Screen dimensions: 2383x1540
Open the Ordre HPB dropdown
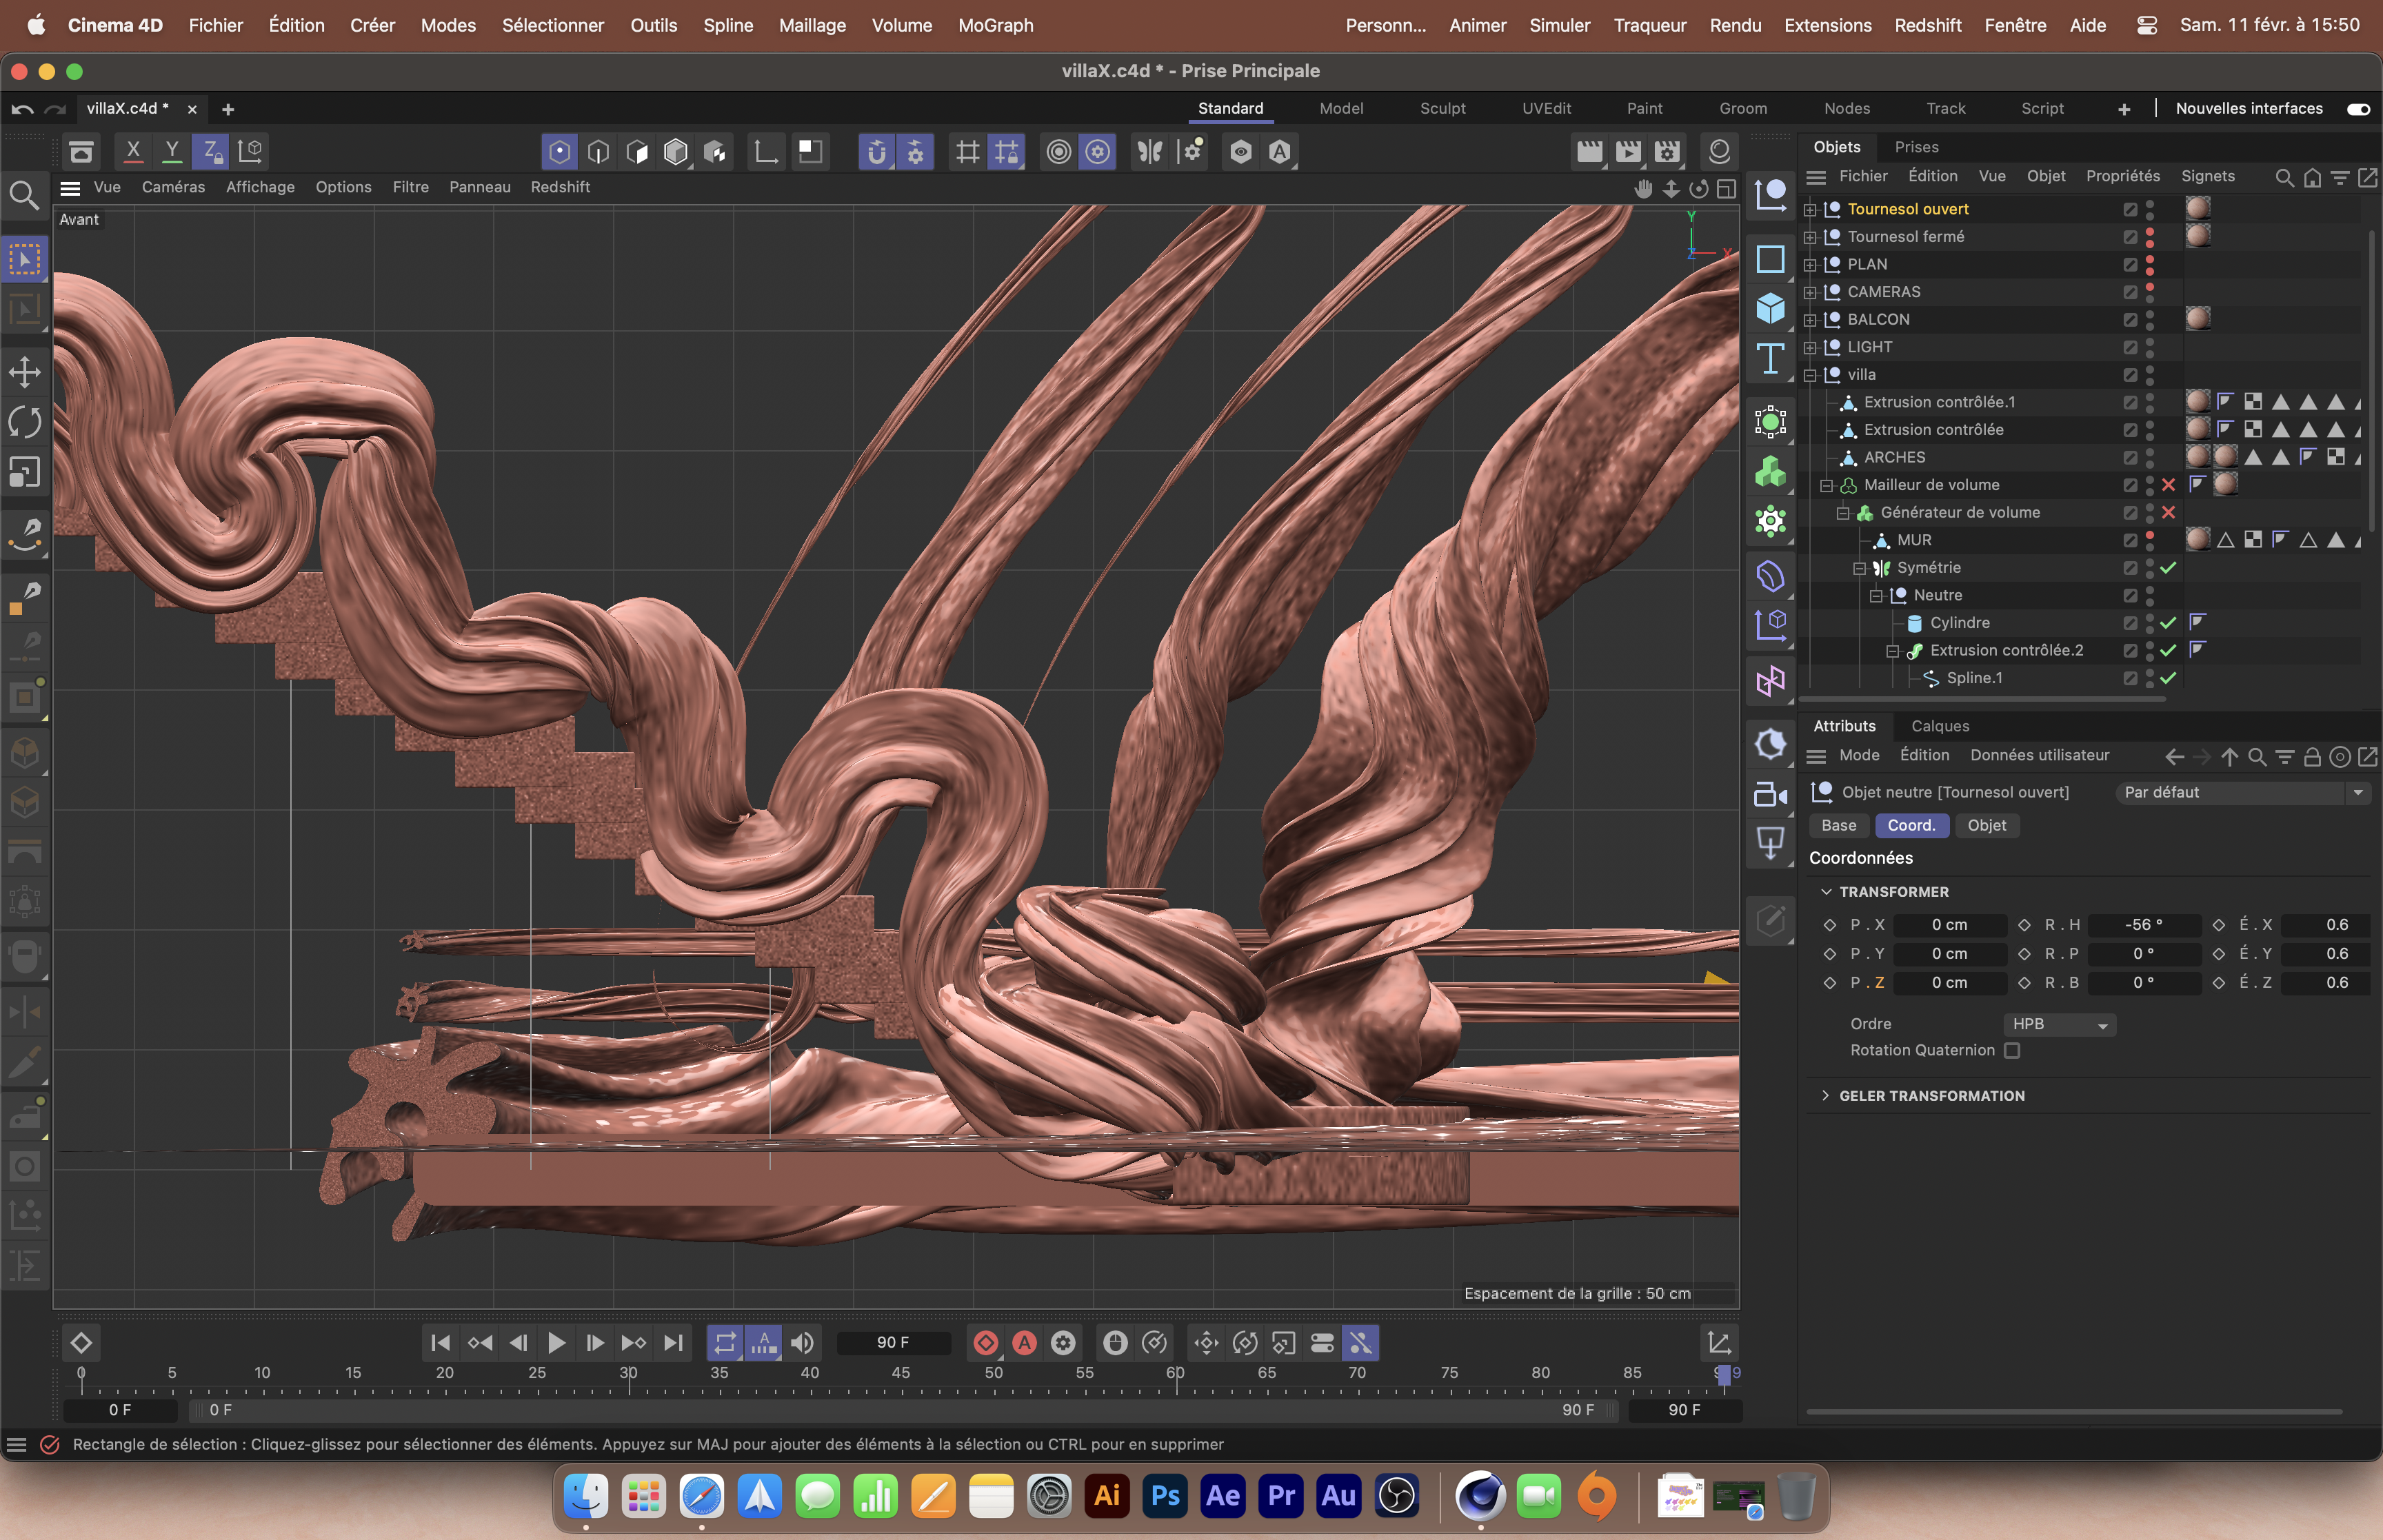2059,1024
